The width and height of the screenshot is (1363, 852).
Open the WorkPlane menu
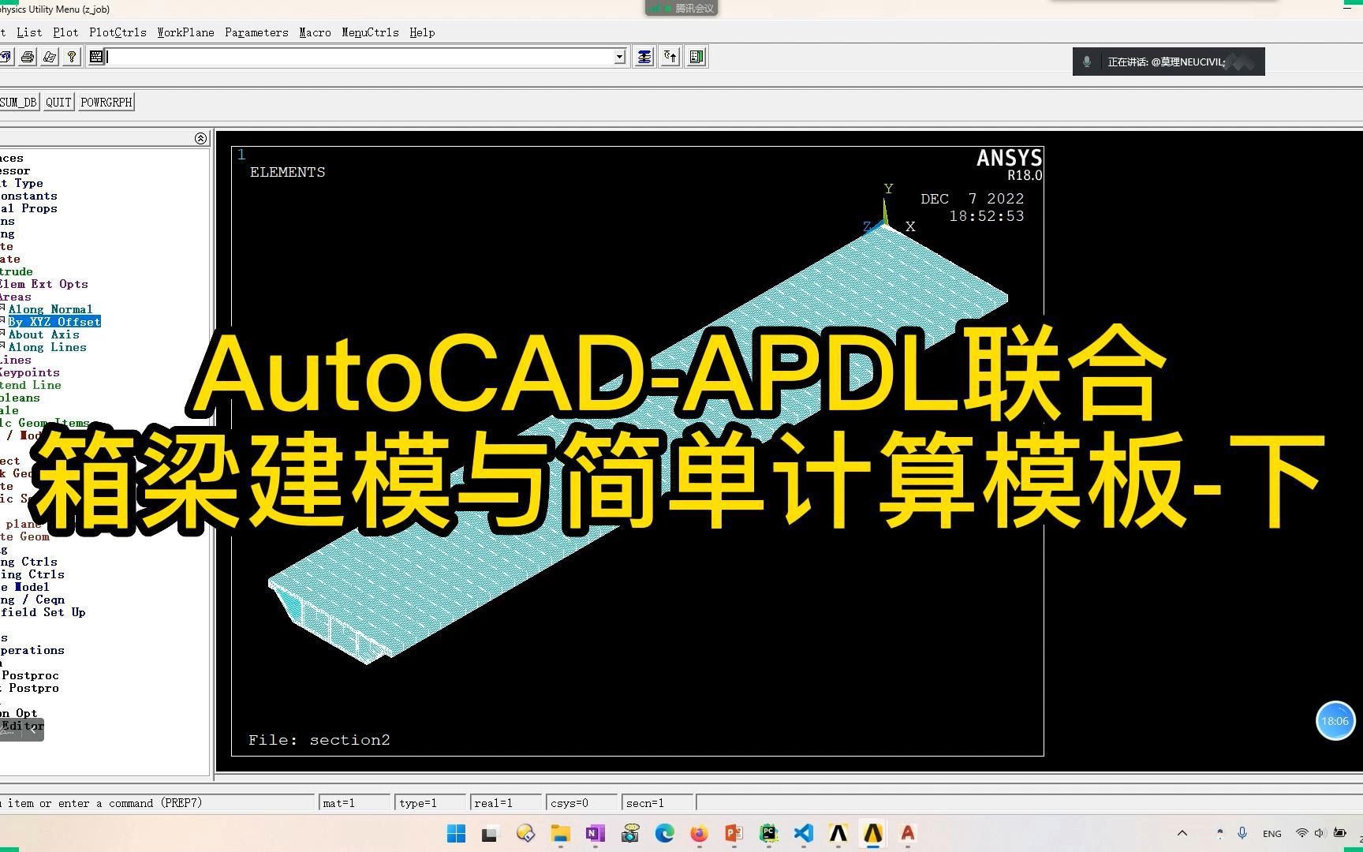tap(186, 32)
